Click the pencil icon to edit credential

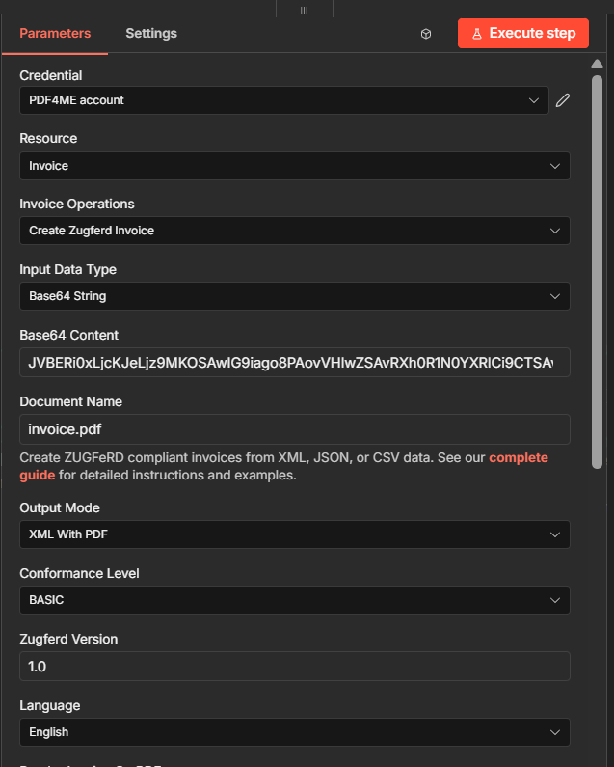pyautogui.click(x=563, y=100)
